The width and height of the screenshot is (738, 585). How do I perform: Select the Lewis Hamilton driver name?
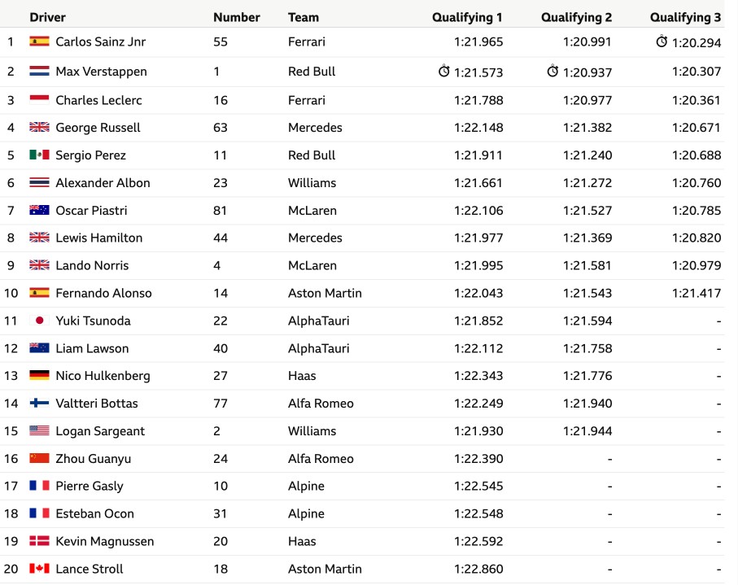(x=98, y=238)
